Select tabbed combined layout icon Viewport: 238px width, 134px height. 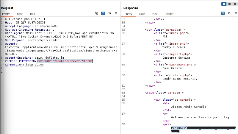click(x=235, y=4)
